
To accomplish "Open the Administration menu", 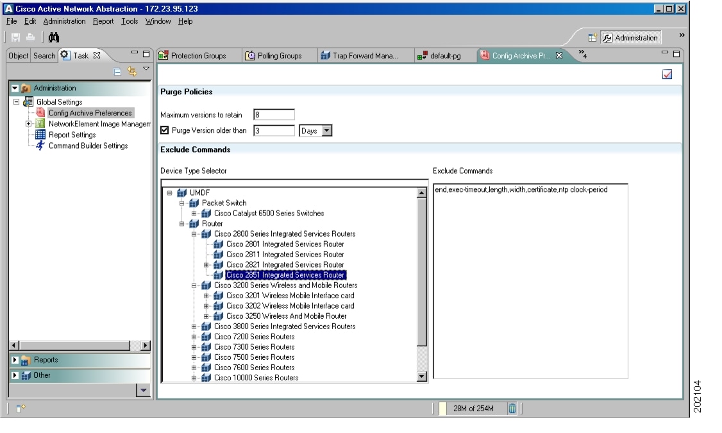I will (x=64, y=21).
